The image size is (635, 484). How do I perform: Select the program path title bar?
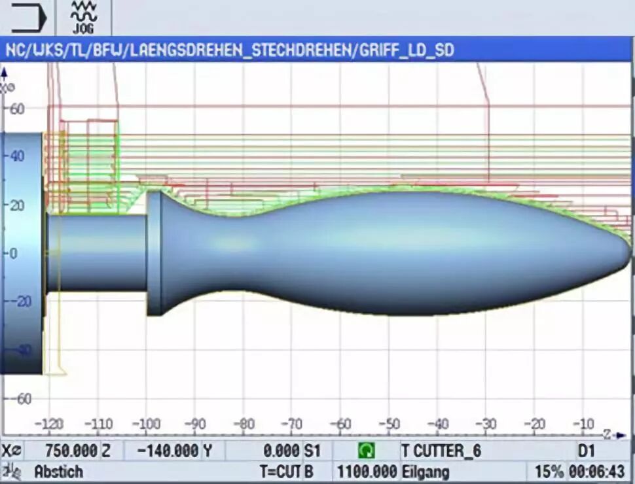tap(317, 50)
